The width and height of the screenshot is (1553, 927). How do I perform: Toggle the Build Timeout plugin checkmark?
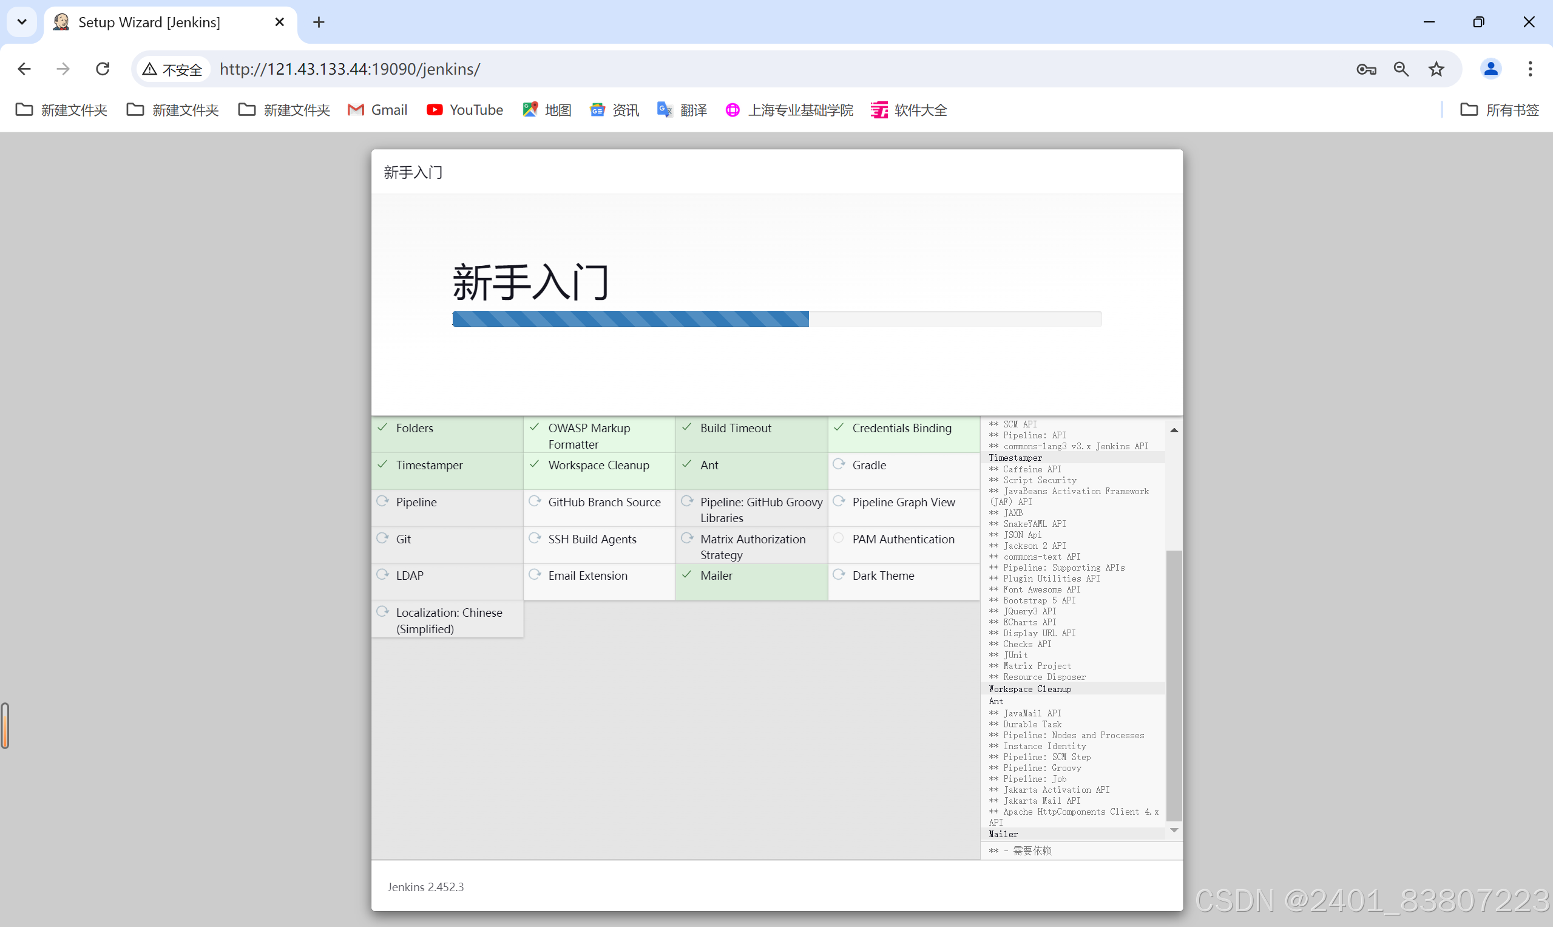687,428
